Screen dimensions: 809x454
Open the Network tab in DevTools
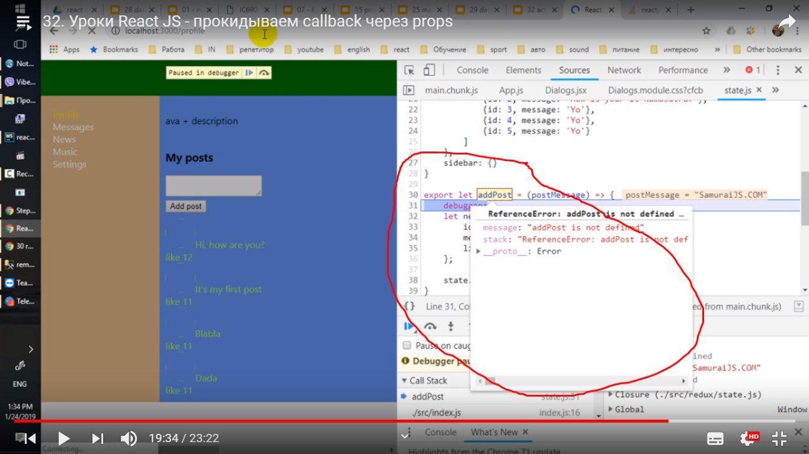coord(624,70)
